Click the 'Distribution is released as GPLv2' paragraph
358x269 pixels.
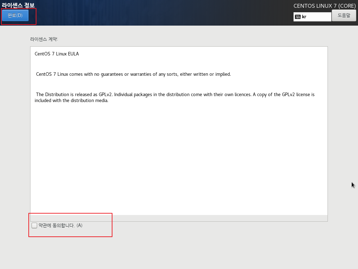tap(175, 97)
